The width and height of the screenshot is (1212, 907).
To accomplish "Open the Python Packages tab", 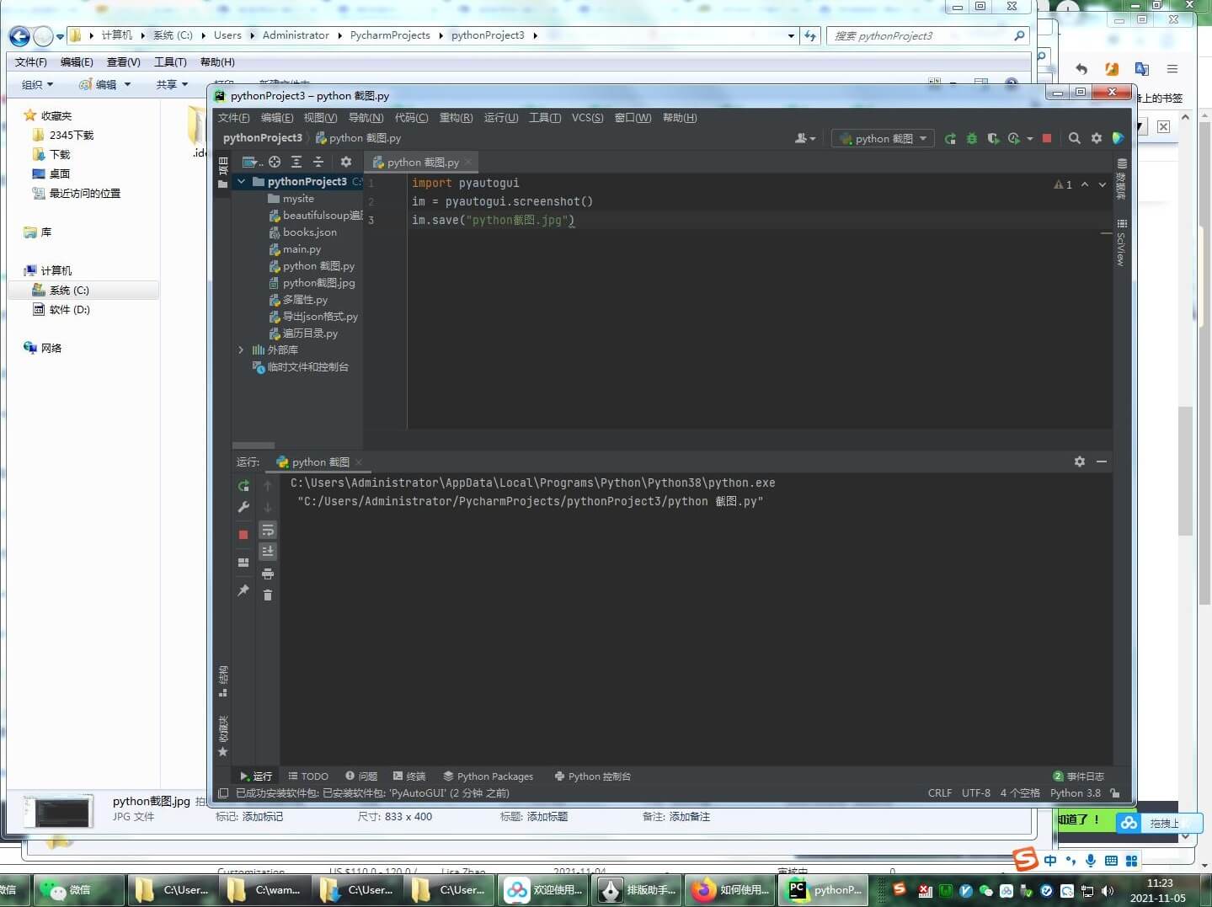I will (489, 776).
